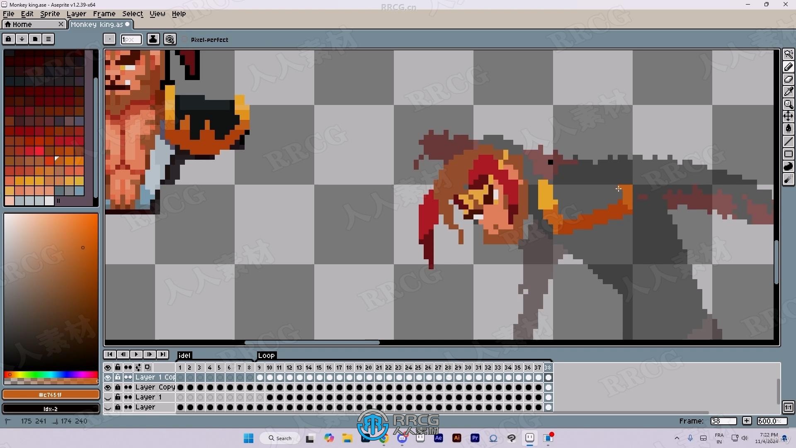Image resolution: width=796 pixels, height=448 pixels.
Task: Open the Select menu
Action: [x=132, y=14]
